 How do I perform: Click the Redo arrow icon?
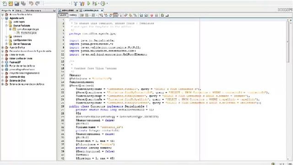[x=38, y=3]
